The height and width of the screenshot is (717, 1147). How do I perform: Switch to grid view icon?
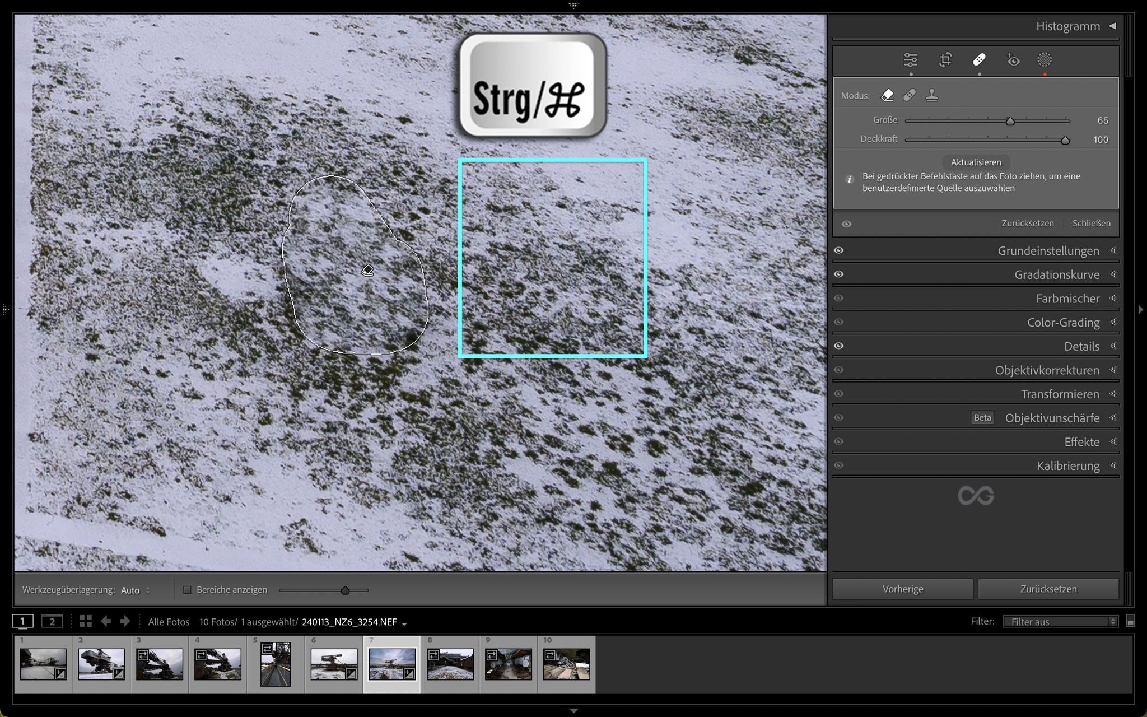pyautogui.click(x=85, y=621)
